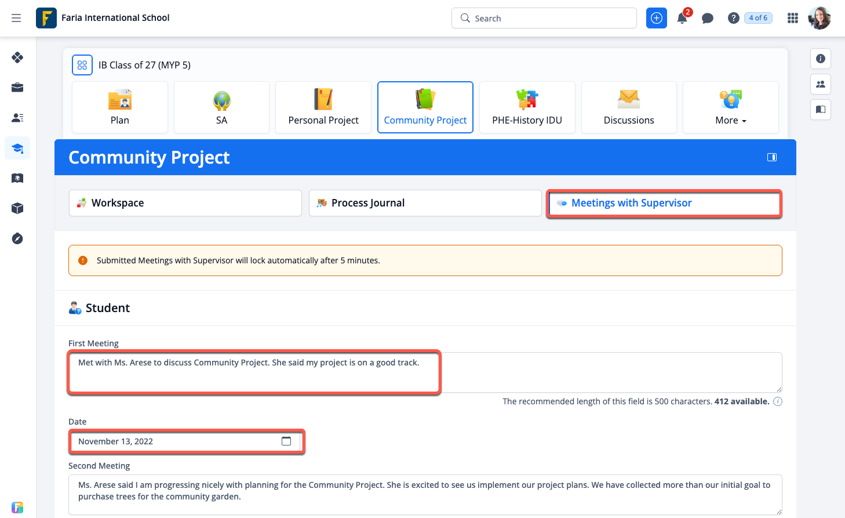Select the PHE-History IDU tab
This screenshot has height=518, width=845.
(x=527, y=107)
